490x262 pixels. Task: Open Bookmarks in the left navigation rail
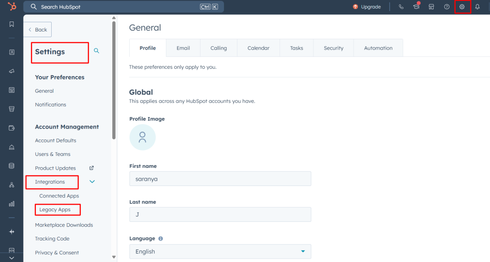click(11, 24)
